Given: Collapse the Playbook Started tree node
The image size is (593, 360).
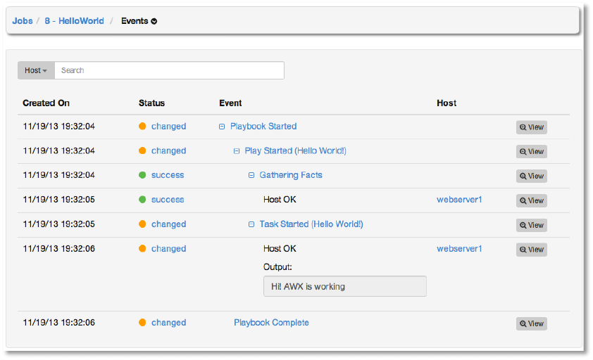Looking at the screenshot, I should tap(222, 127).
